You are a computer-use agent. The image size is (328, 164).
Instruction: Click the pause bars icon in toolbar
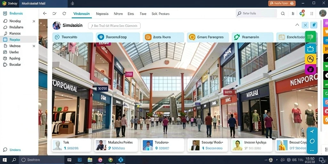click(x=293, y=13)
